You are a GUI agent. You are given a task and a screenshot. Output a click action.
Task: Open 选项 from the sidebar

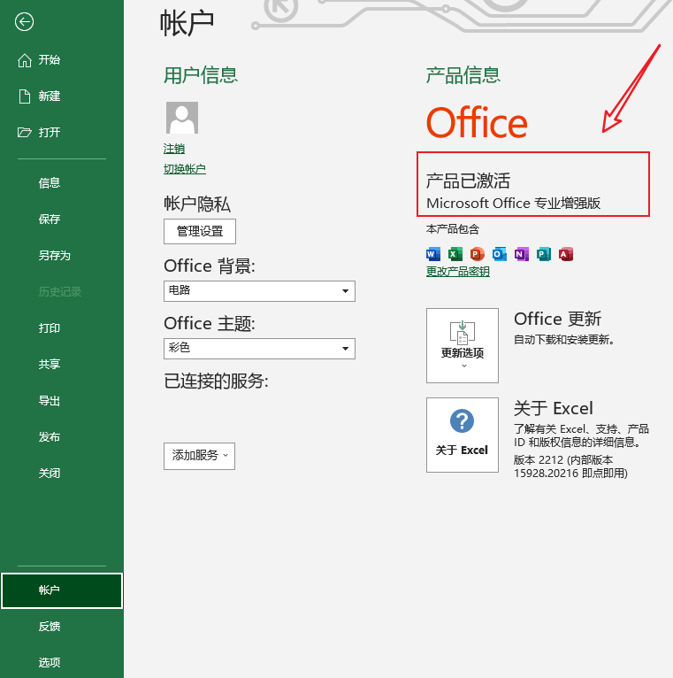(50, 663)
